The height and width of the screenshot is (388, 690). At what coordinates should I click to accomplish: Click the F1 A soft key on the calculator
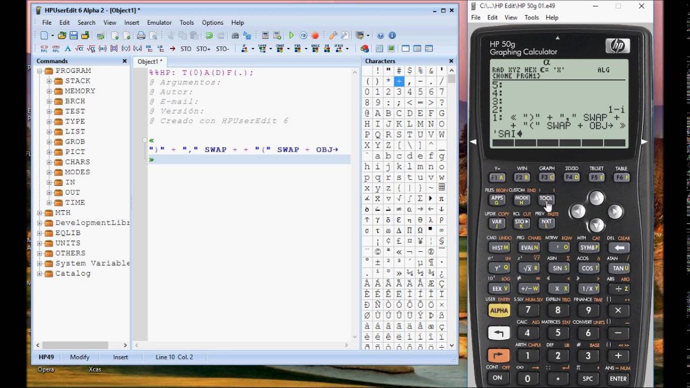tap(497, 177)
